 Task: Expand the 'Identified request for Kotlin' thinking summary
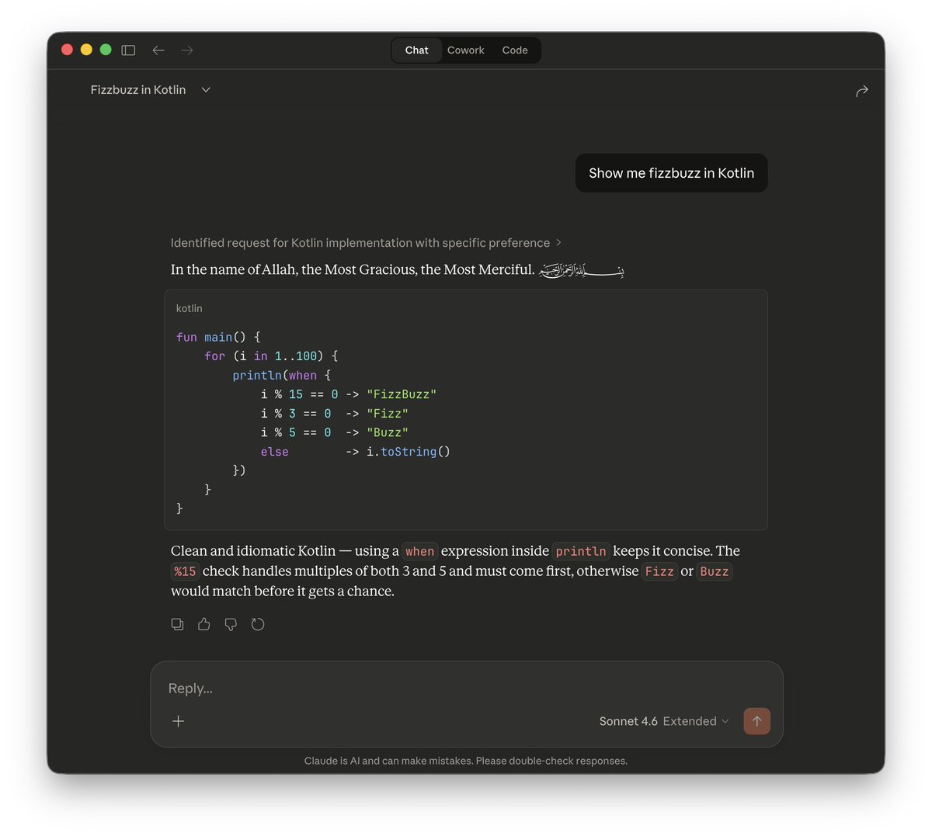tap(366, 243)
